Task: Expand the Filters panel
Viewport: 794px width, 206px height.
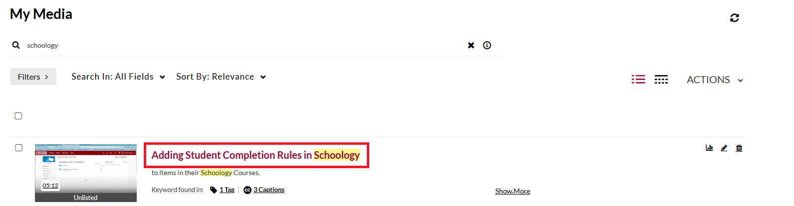Action: pos(33,77)
